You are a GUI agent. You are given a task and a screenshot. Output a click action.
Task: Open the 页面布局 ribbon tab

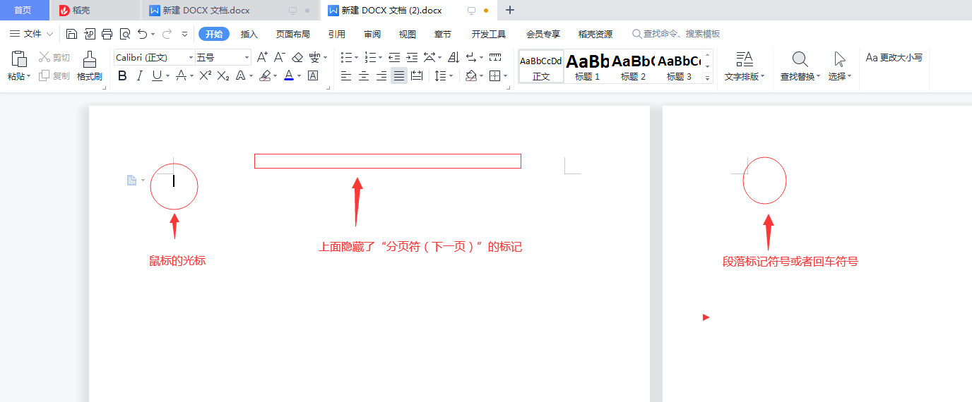point(293,34)
